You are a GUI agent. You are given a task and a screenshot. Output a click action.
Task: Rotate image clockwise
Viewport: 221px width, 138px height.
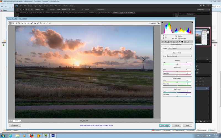pos(50,23)
